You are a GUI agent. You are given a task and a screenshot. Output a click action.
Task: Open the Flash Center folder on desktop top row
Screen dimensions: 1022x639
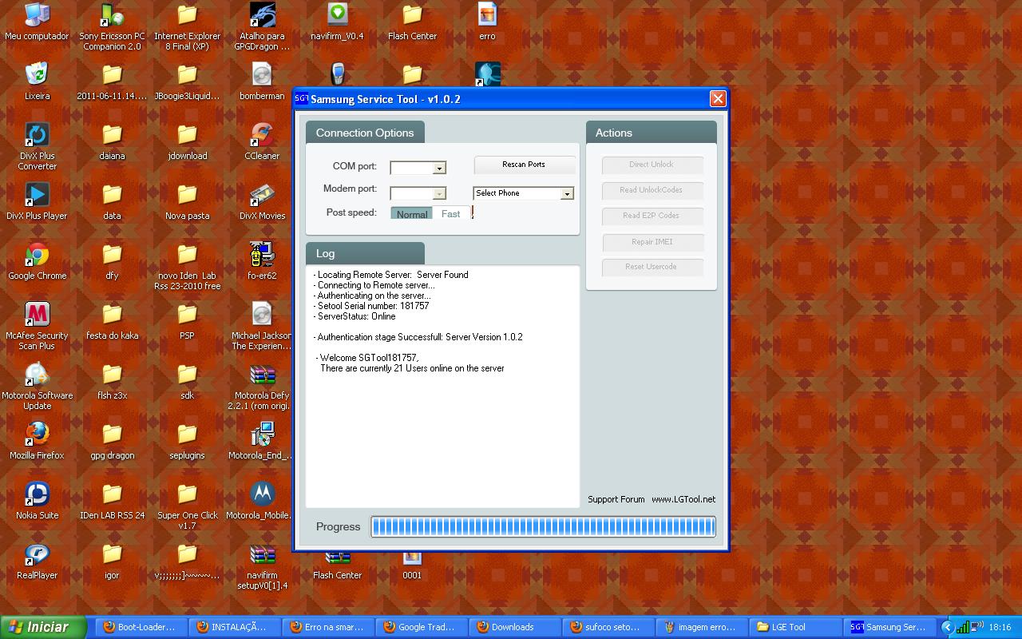412,22
